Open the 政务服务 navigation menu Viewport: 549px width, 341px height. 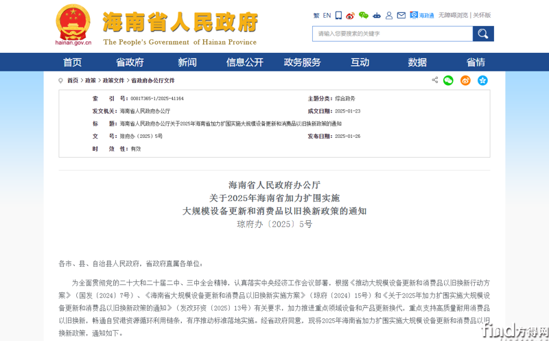pyautogui.click(x=302, y=62)
